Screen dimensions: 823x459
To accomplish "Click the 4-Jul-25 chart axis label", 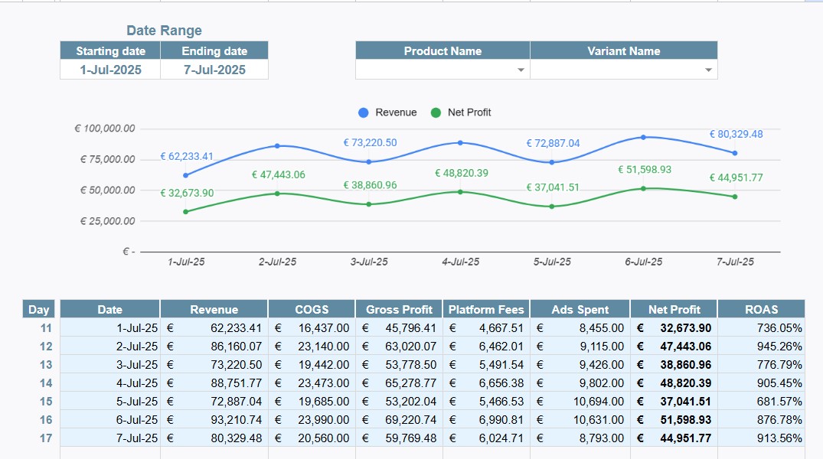I will 460,262.
